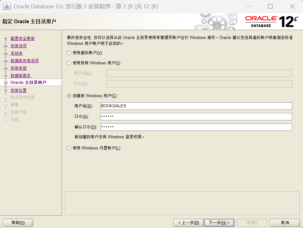Close the installer window
Screen dimensions: 303x228
point(292,6)
